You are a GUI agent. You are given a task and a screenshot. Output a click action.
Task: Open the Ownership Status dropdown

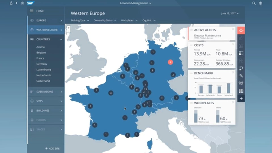pos(105,20)
